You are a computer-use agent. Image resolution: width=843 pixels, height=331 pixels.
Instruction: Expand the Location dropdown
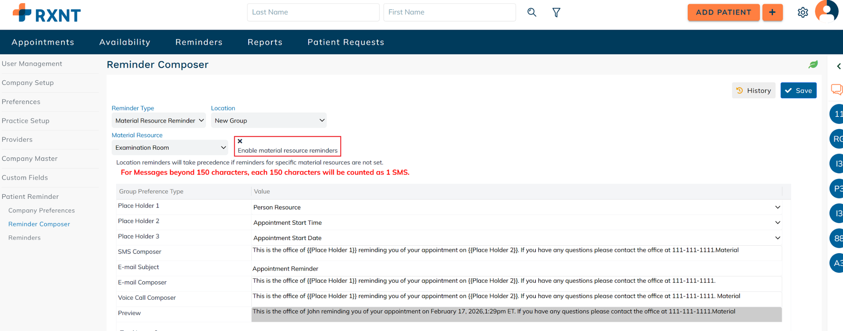click(269, 121)
